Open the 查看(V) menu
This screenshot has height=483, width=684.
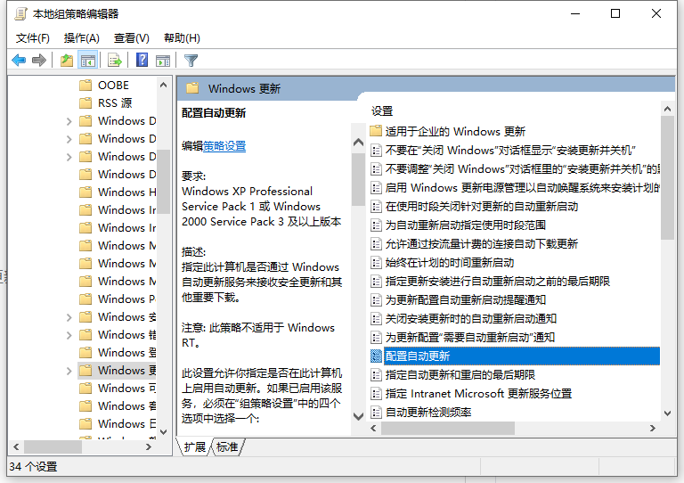coord(131,38)
